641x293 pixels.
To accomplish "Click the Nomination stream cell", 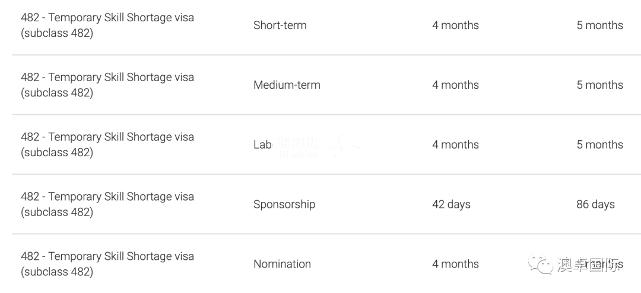I will 282,264.
